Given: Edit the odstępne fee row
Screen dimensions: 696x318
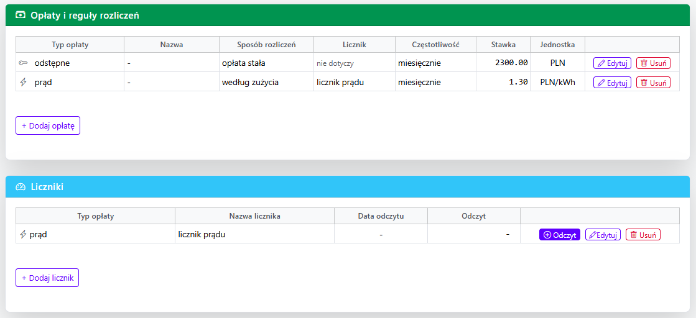Looking at the screenshot, I should [x=612, y=63].
